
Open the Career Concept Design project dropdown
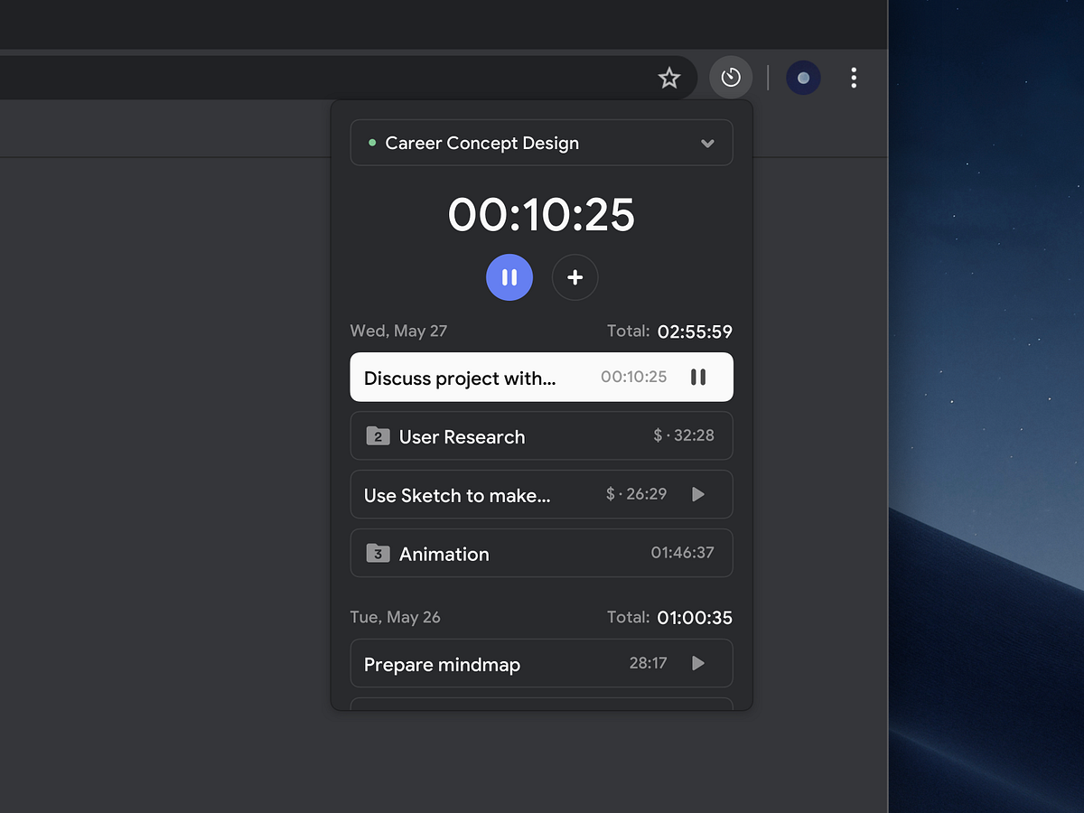(541, 143)
